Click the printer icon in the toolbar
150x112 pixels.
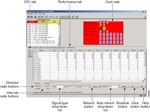pos(39,17)
